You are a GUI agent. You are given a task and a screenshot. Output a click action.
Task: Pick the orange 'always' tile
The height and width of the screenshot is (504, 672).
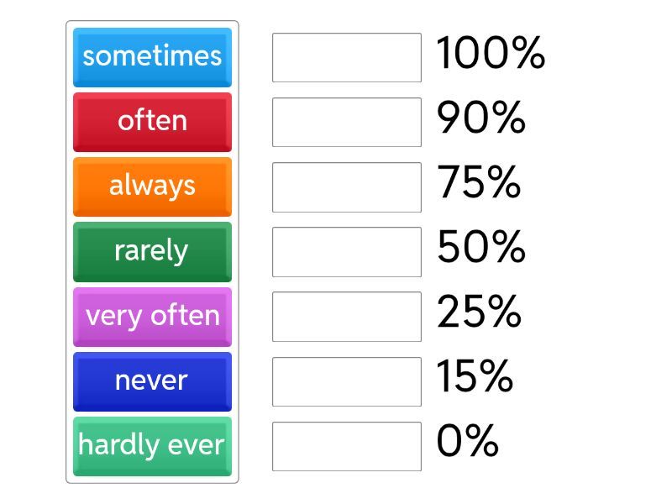152,186
